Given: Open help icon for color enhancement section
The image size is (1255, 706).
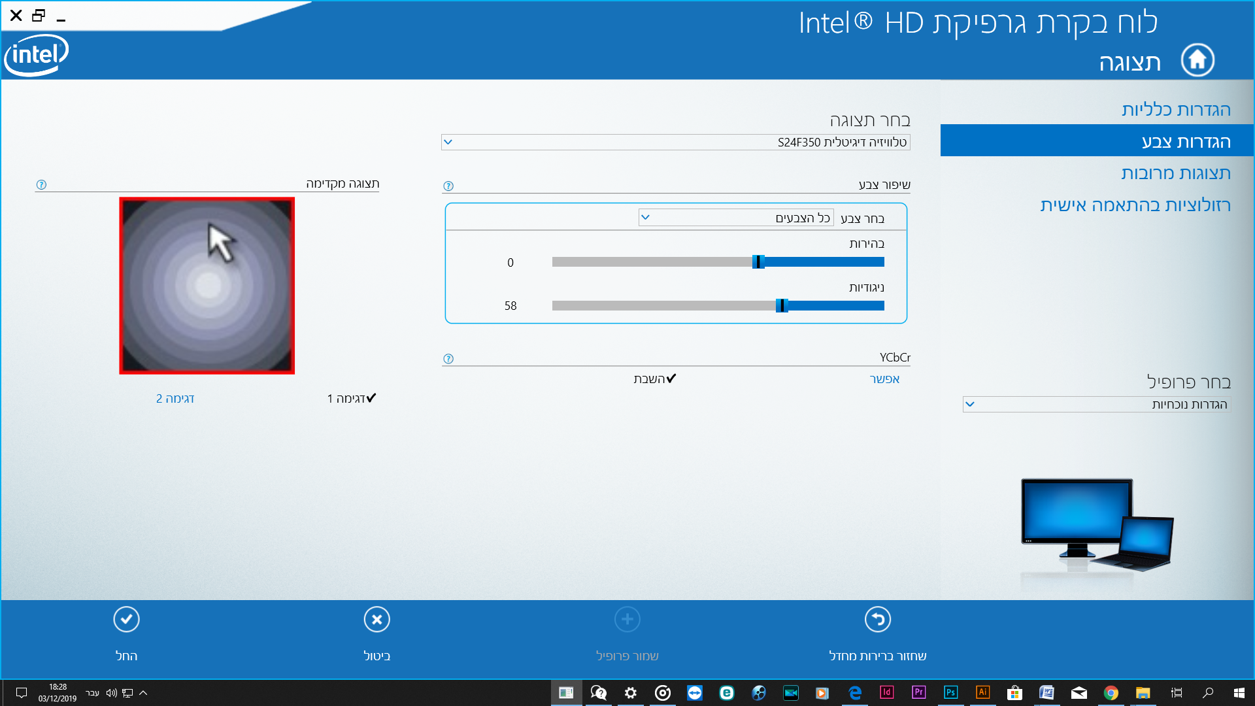Looking at the screenshot, I should point(448,186).
